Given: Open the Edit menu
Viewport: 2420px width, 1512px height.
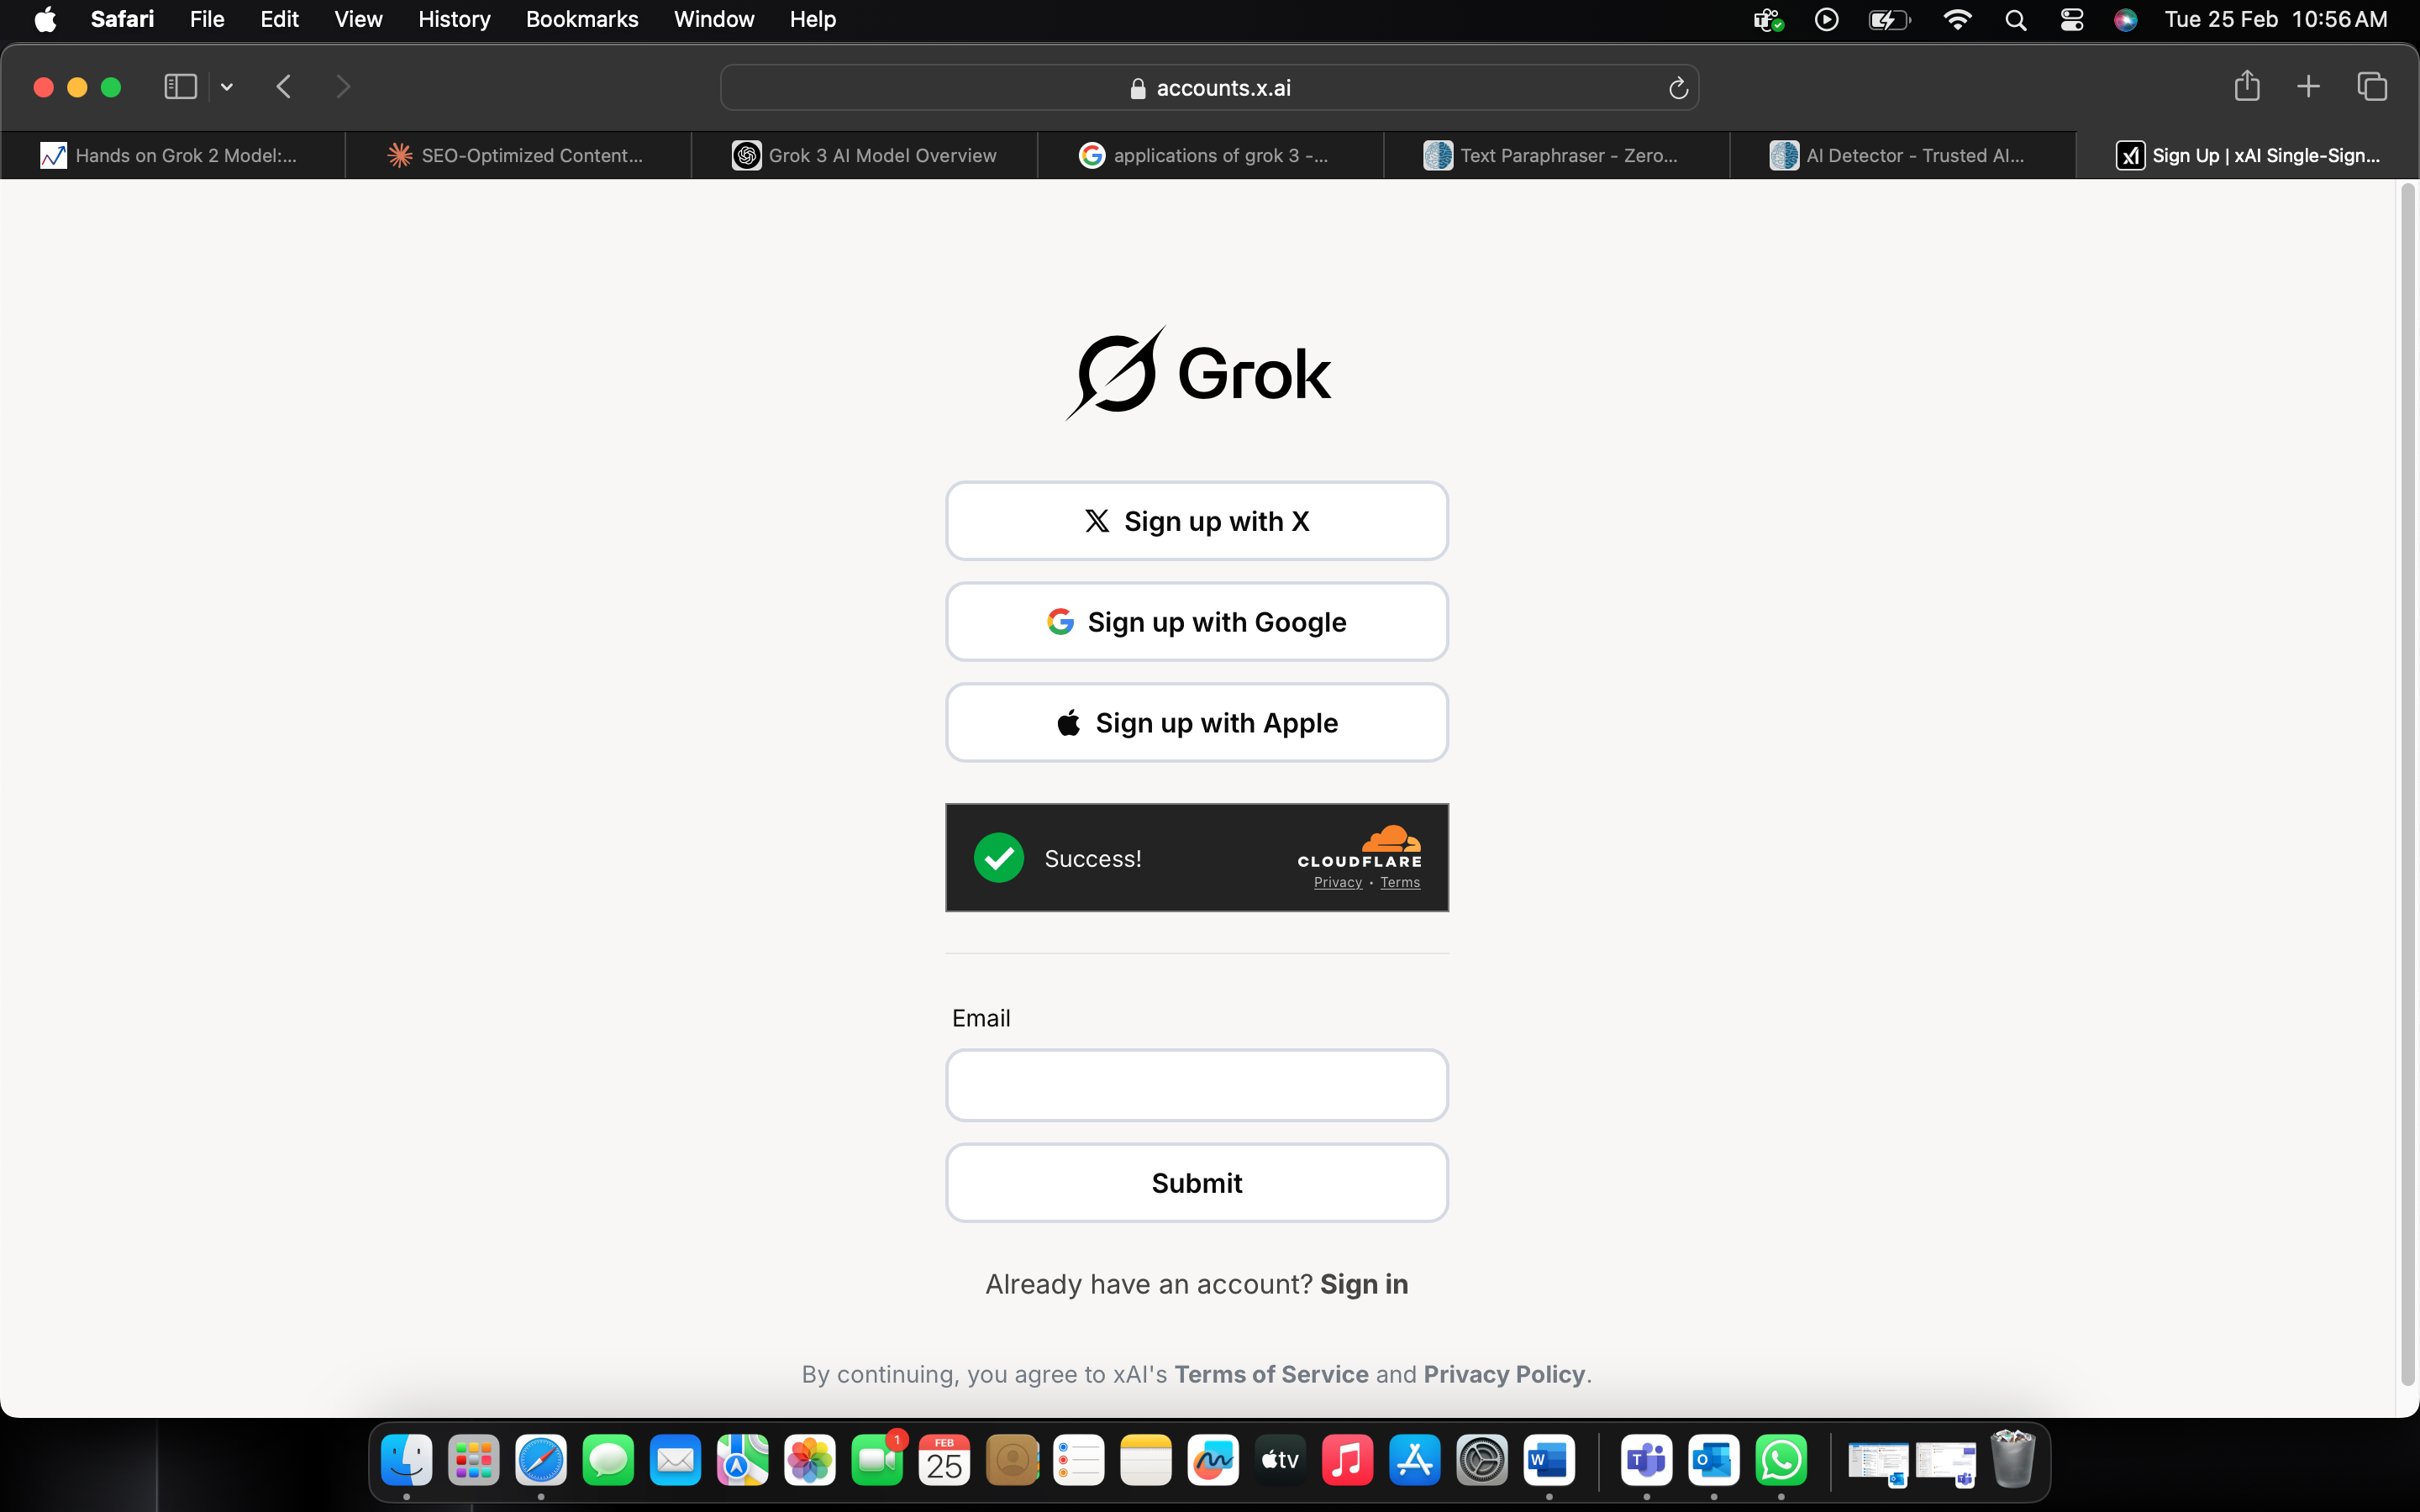Looking at the screenshot, I should tap(279, 19).
